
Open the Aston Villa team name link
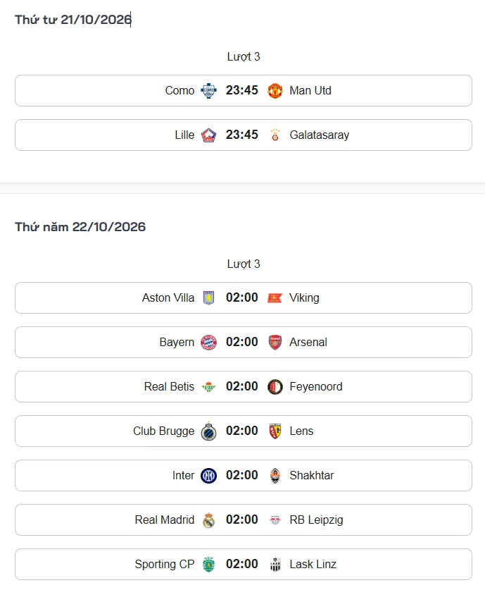[x=168, y=298]
